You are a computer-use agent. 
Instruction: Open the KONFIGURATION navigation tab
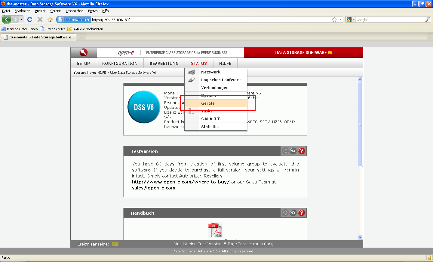(120, 63)
